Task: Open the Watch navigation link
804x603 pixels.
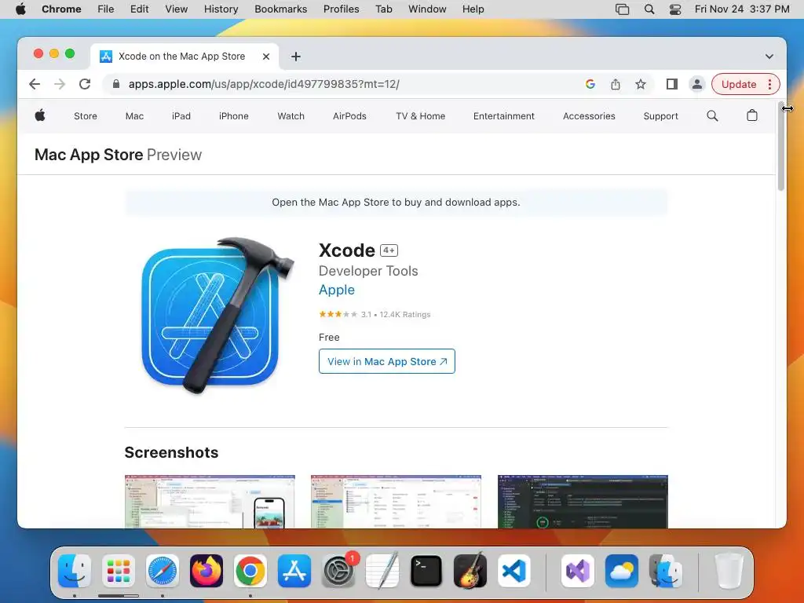Action: [x=291, y=116]
